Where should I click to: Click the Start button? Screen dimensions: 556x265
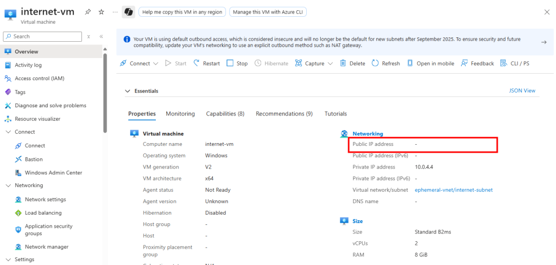pyautogui.click(x=176, y=63)
